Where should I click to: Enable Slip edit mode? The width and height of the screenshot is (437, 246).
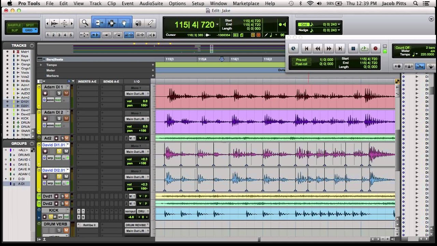(14, 30)
